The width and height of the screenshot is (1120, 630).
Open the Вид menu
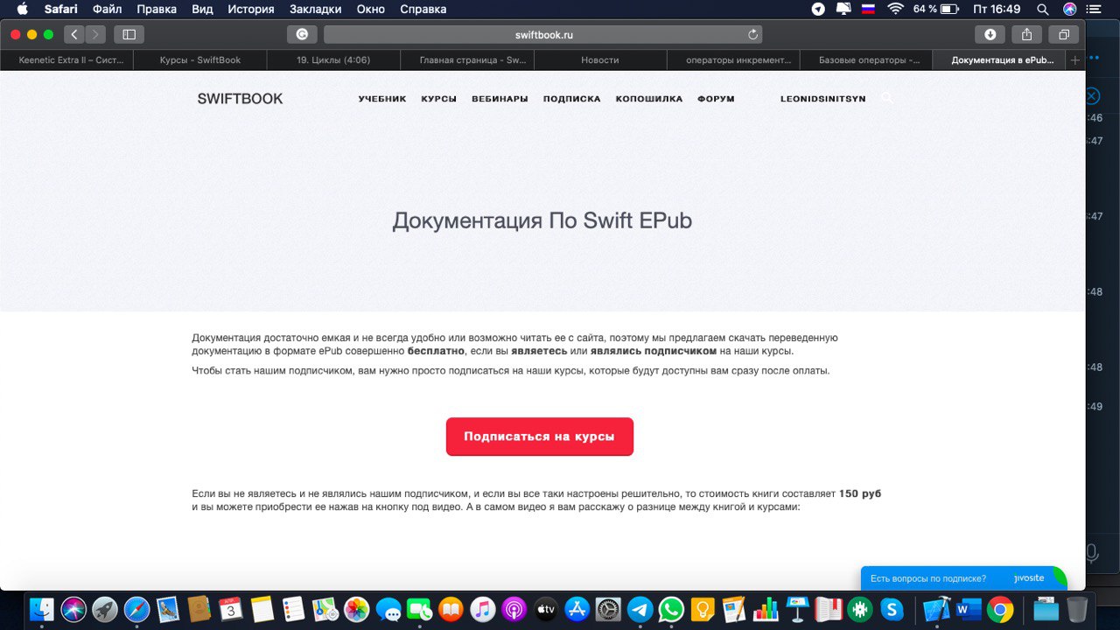(202, 9)
